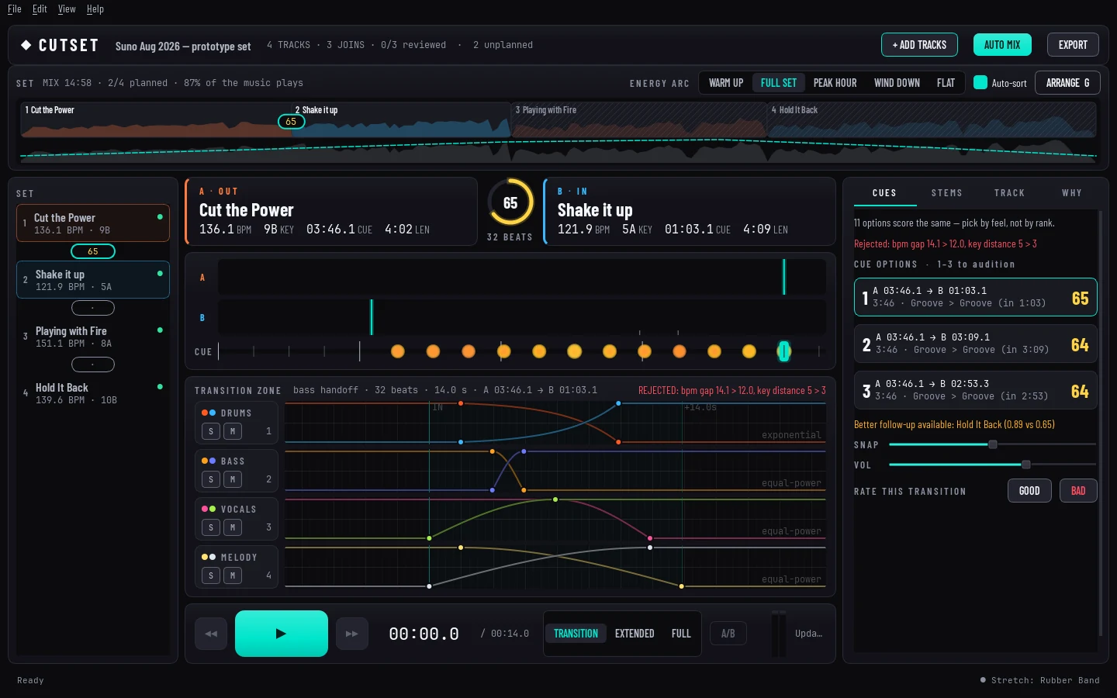Image resolution: width=1117 pixels, height=698 pixels.
Task: Select the PEAK HOUR energy arc
Action: click(x=835, y=83)
